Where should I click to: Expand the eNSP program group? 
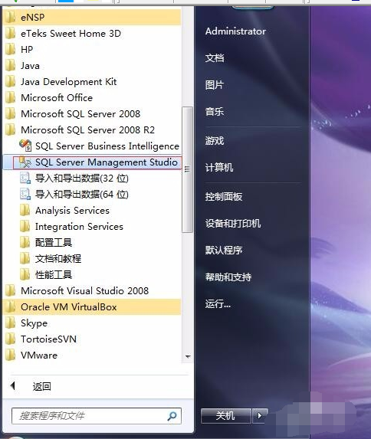pyautogui.click(x=92, y=18)
